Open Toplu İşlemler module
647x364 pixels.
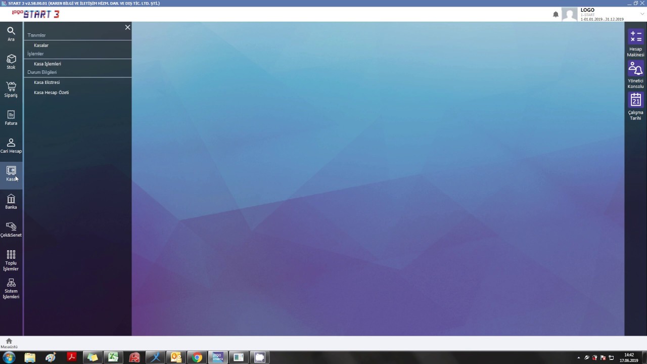pos(11,260)
